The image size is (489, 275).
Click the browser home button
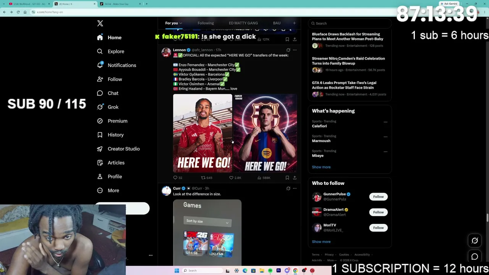(25, 12)
